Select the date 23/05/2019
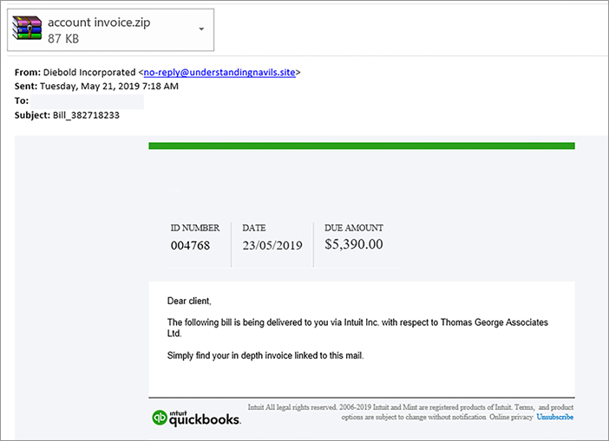Screen dimensions: 609x441 pyautogui.click(x=272, y=245)
